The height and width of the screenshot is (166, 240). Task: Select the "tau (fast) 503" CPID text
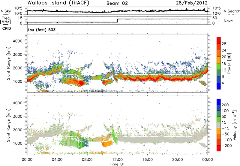point(42,30)
